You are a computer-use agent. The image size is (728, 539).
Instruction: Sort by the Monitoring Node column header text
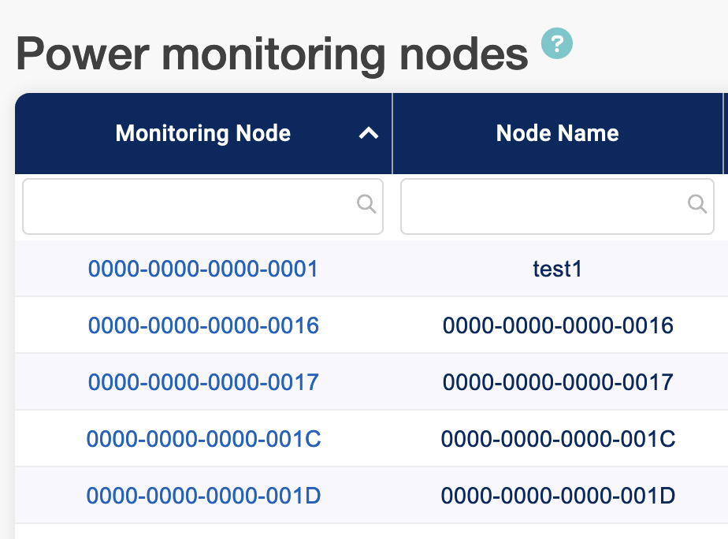click(202, 134)
